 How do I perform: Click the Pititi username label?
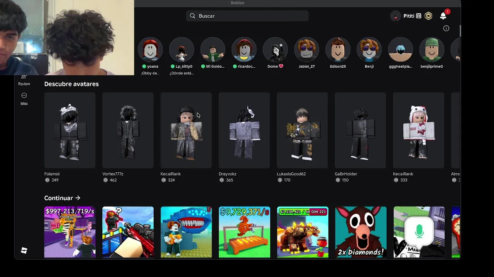tap(409, 16)
